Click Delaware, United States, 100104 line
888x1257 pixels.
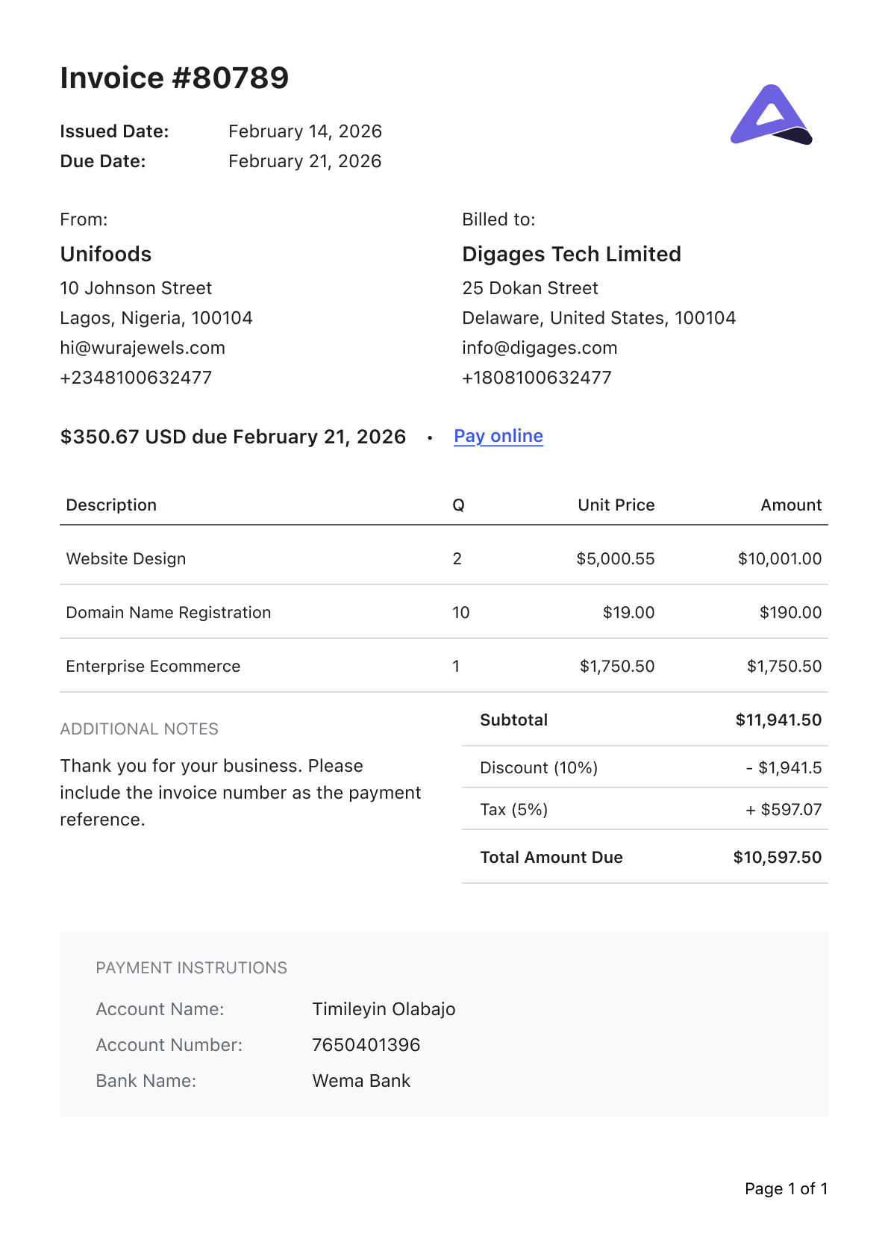pyautogui.click(x=599, y=319)
